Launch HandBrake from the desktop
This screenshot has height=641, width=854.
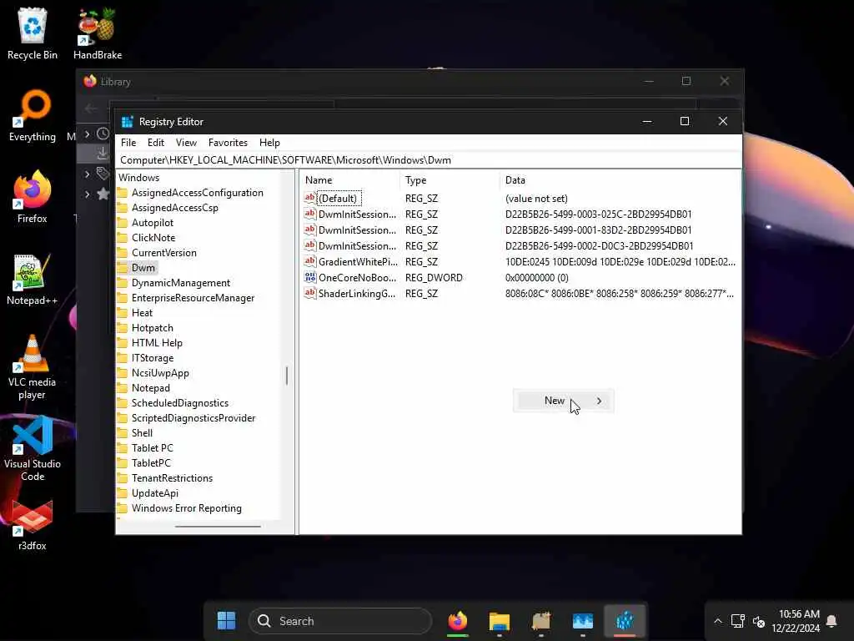(98, 33)
